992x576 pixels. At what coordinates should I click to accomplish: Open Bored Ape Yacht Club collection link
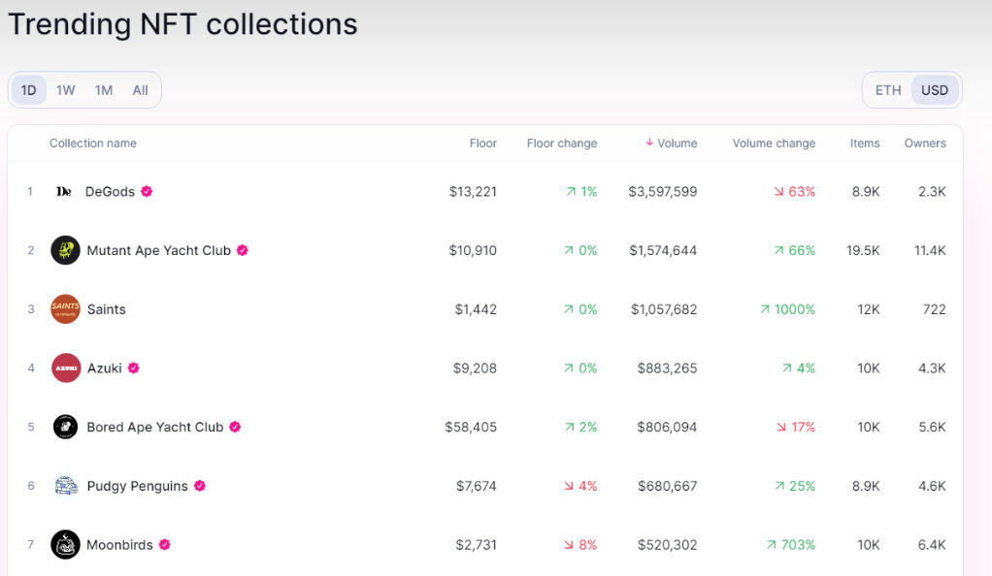(155, 427)
